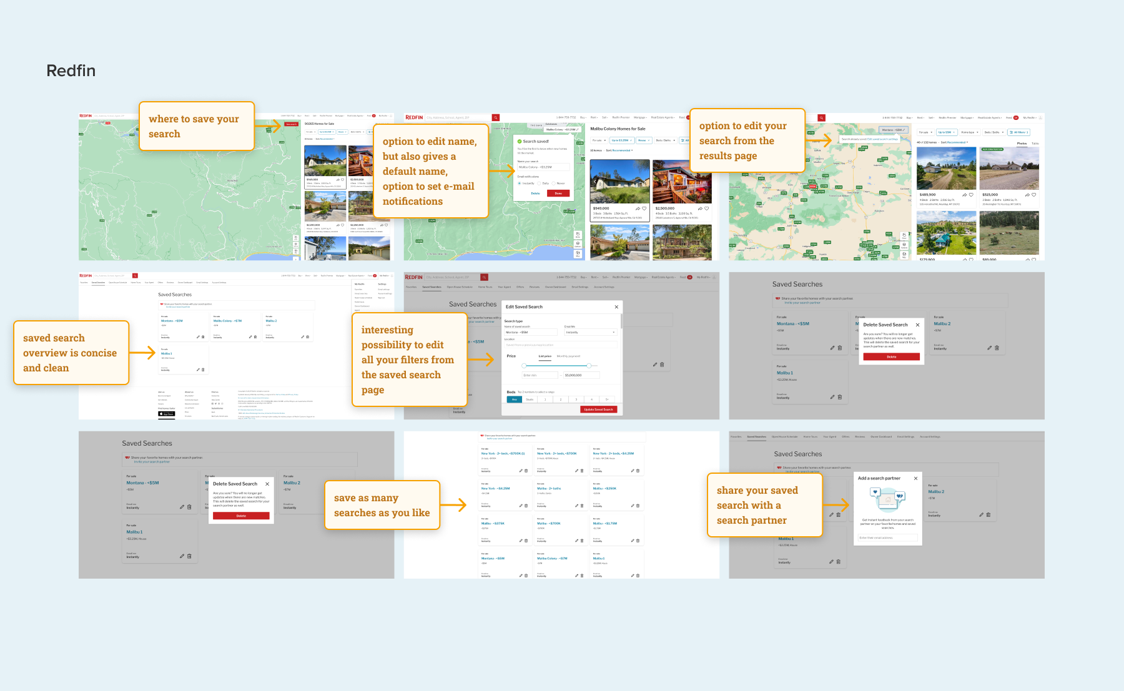Image resolution: width=1124 pixels, height=691 pixels.
Task: Click the share icon on the $2,500,000 listing
Action: pos(700,208)
